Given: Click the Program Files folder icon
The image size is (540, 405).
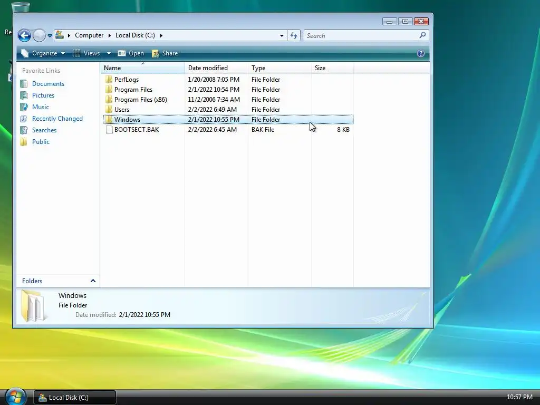Looking at the screenshot, I should click(x=109, y=89).
